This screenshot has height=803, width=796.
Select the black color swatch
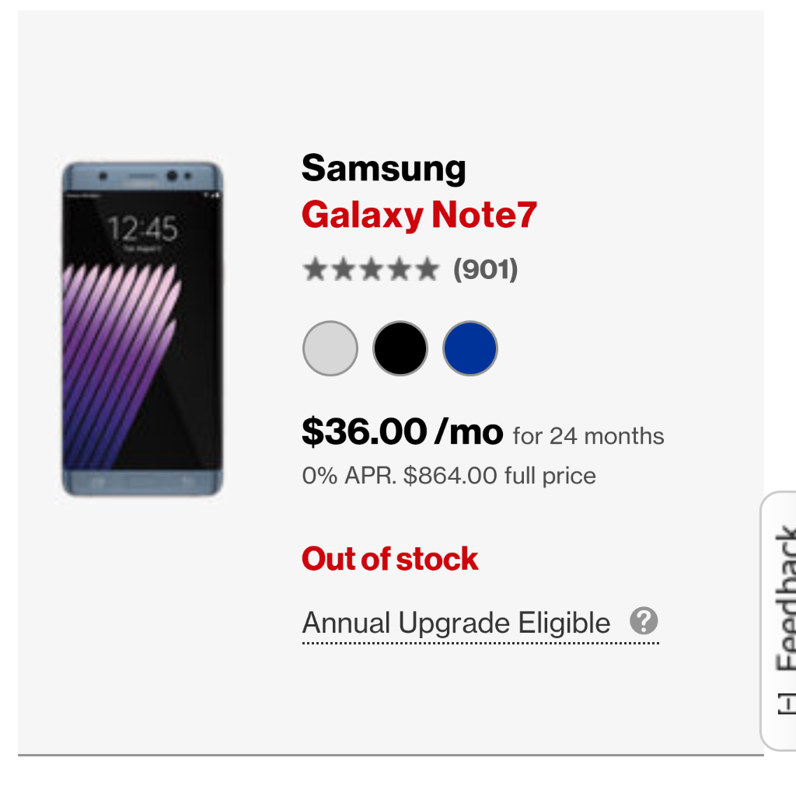[400, 348]
